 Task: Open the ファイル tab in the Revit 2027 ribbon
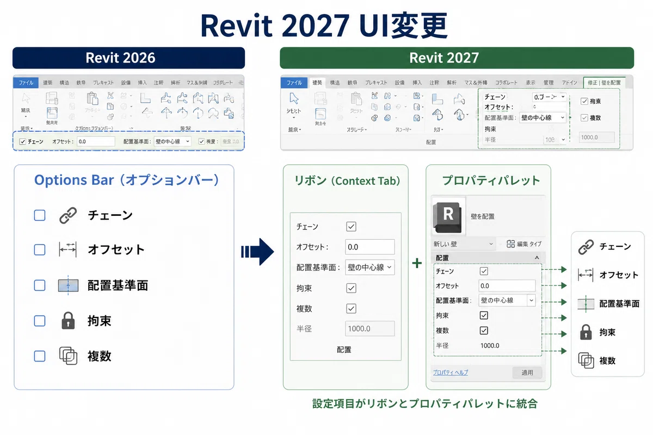pos(294,83)
